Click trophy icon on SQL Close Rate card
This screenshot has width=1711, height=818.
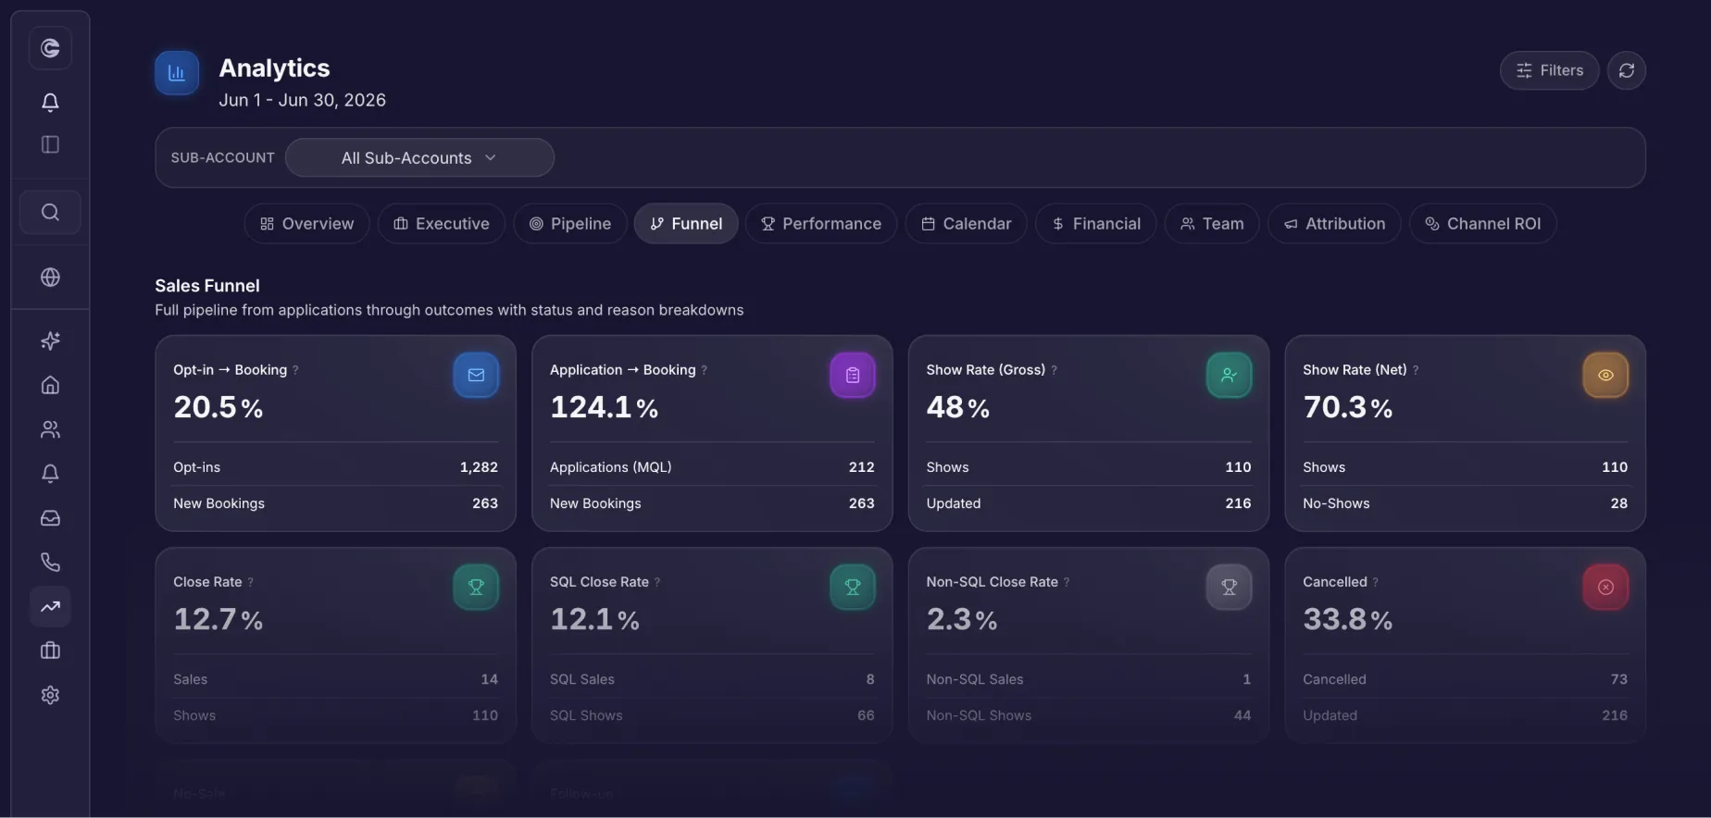853,588
